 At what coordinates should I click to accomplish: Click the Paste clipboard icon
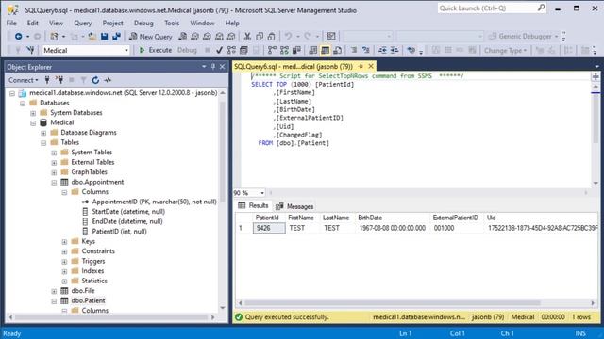click(x=272, y=37)
